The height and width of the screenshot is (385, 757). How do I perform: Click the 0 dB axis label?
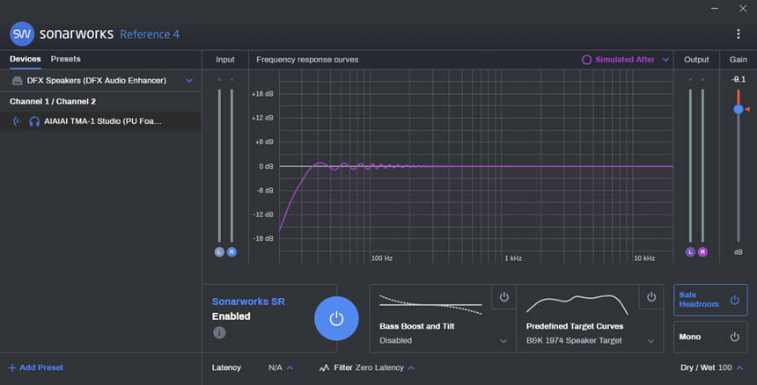tap(266, 166)
